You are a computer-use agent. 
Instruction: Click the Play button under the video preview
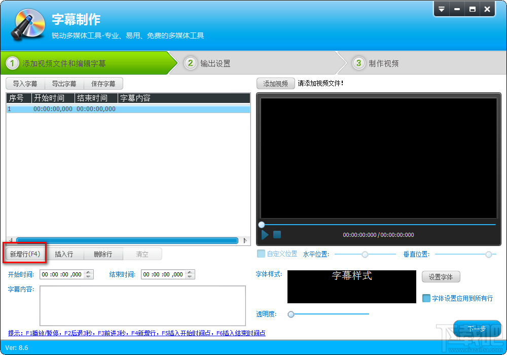point(264,234)
